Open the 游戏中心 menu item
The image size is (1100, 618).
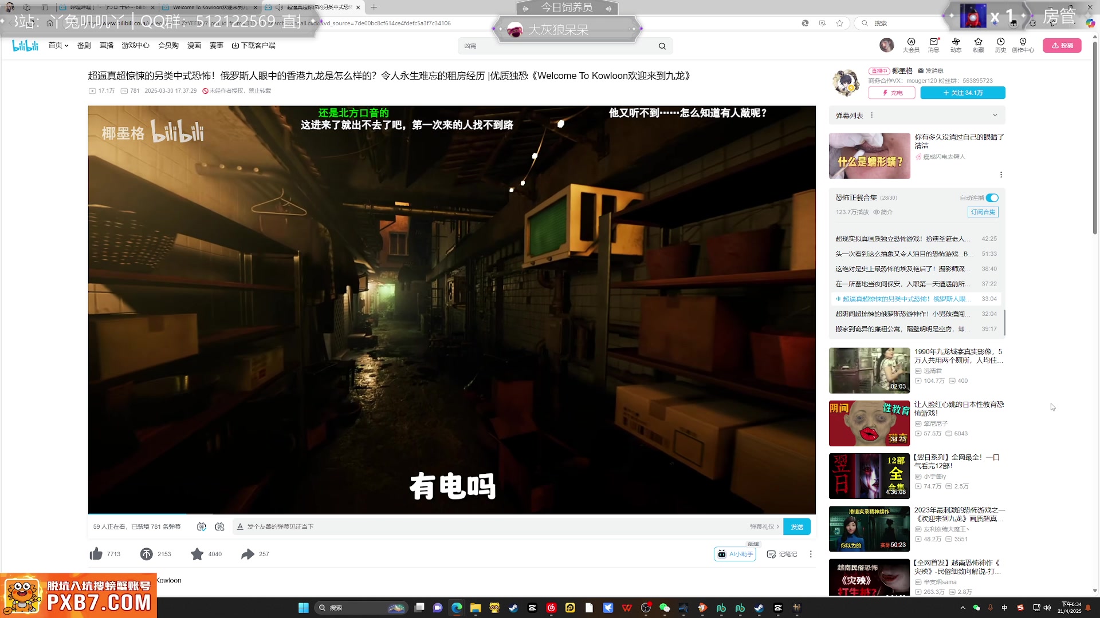135,46
